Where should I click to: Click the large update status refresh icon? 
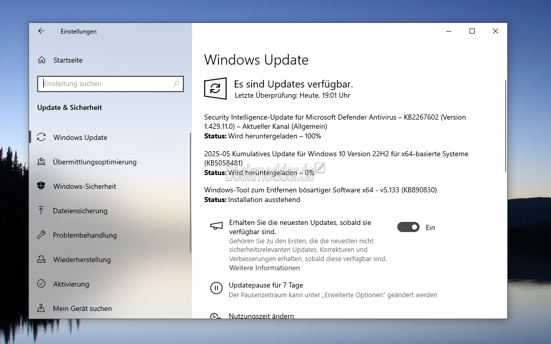pos(215,89)
